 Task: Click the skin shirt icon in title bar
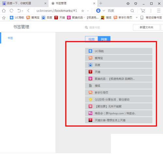[x=136, y=4]
